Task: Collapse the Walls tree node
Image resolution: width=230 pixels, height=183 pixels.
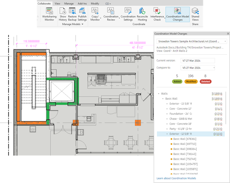Action: pos(159,93)
